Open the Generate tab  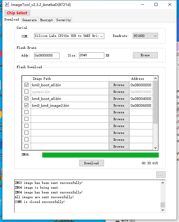(29, 20)
